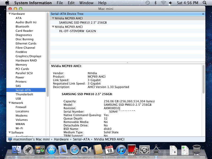The height and width of the screenshot is (159, 212).
Task: Open the Window menu
Action: point(86,3)
